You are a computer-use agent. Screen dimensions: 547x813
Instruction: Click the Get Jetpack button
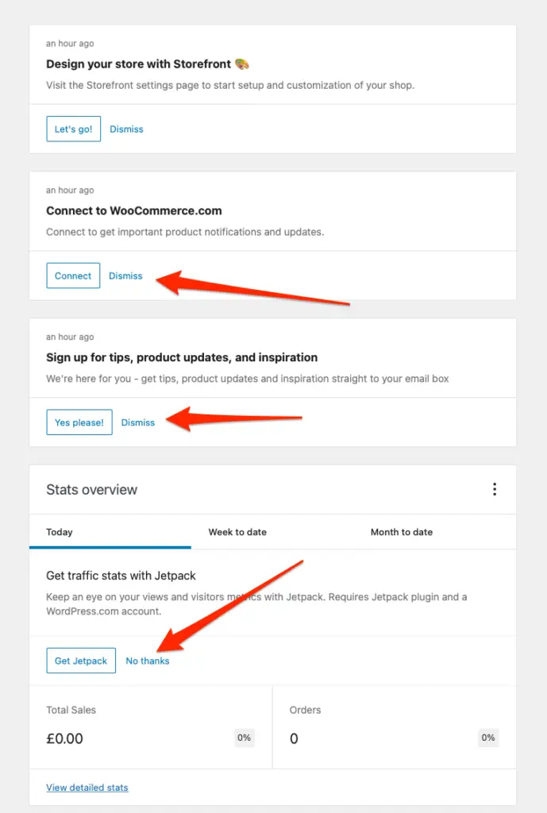click(x=81, y=661)
